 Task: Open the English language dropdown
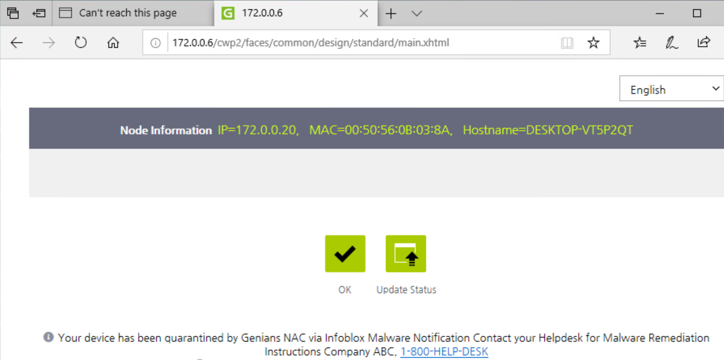pos(672,89)
